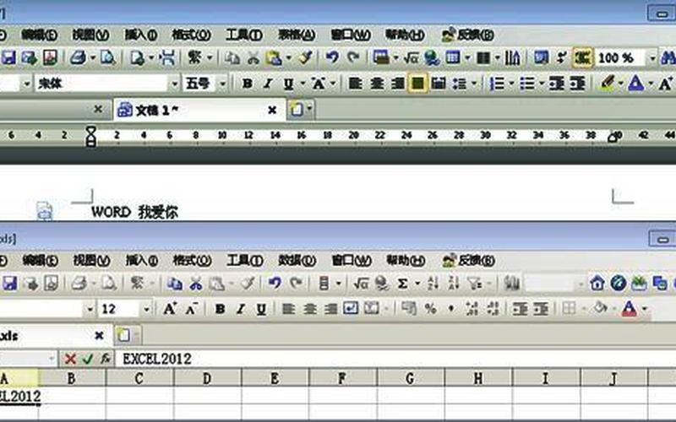The image size is (676, 422).
Task: Decrease indent in the document formatting toolbar
Action: 557,83
